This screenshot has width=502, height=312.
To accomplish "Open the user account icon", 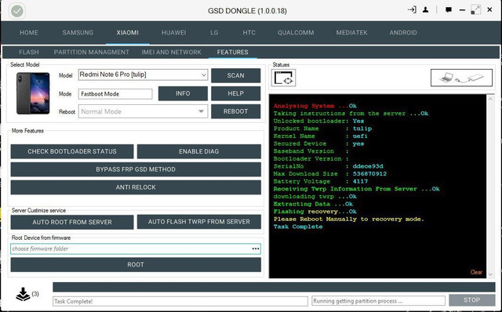I will tap(425, 10).
